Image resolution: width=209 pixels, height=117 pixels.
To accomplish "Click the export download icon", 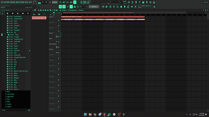I will coord(154,2).
